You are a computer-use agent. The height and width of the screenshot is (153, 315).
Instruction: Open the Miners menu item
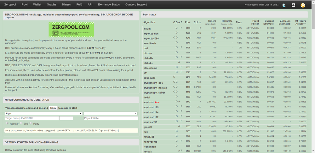click(x=66, y=4)
